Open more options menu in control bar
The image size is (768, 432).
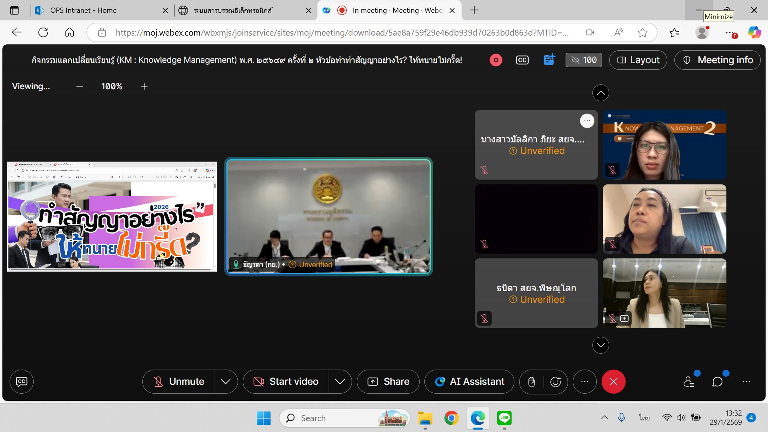[585, 382]
